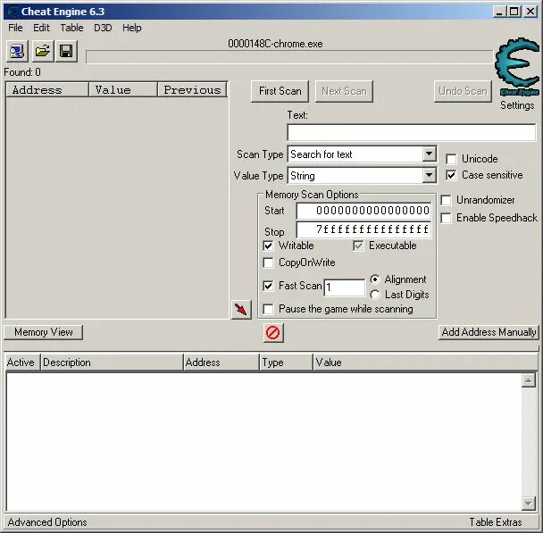Open the D3D menu
This screenshot has height=533, width=543.
click(x=103, y=28)
